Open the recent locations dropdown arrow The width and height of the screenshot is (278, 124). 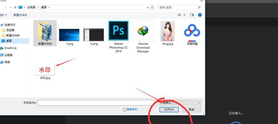pyautogui.click(x=11, y=7)
